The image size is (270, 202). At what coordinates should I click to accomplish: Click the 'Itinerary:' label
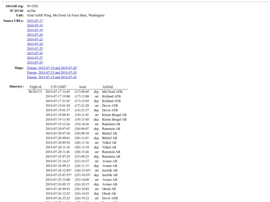pyautogui.click(x=16, y=87)
